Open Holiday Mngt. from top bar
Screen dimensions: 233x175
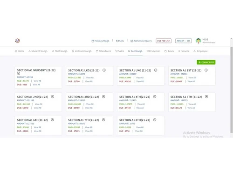[100, 41]
